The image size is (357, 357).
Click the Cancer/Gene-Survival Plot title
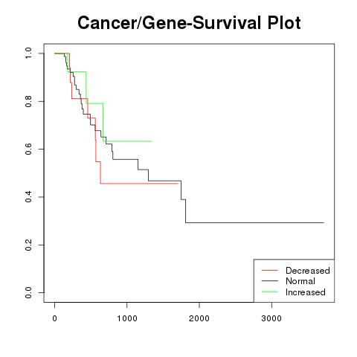pyautogui.click(x=189, y=23)
